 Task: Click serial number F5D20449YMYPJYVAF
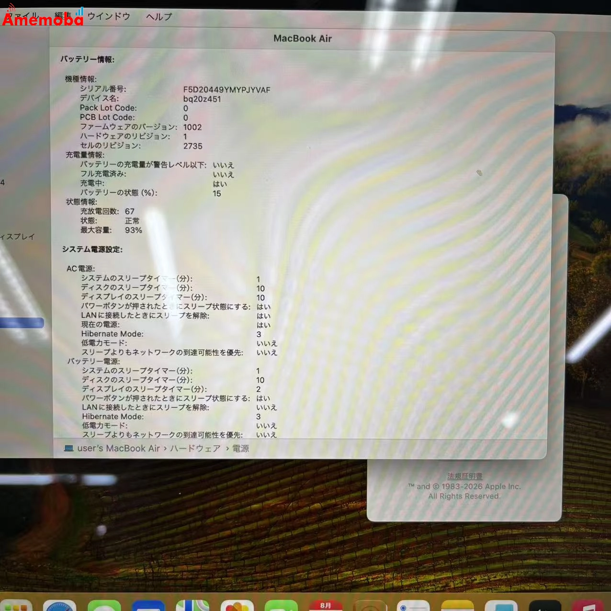(226, 90)
